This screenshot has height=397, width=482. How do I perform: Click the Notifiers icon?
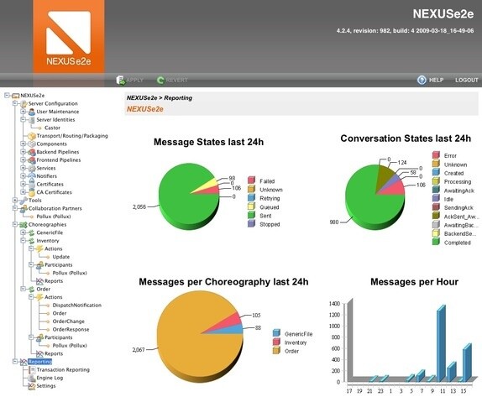click(x=32, y=176)
